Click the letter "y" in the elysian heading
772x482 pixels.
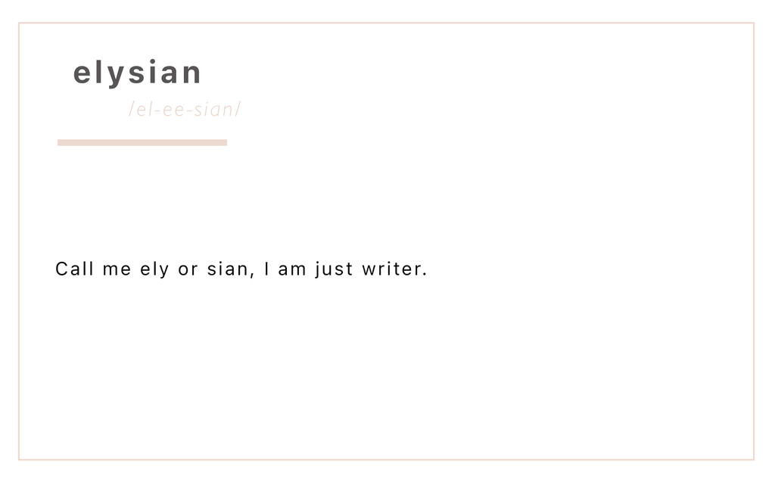(116, 76)
